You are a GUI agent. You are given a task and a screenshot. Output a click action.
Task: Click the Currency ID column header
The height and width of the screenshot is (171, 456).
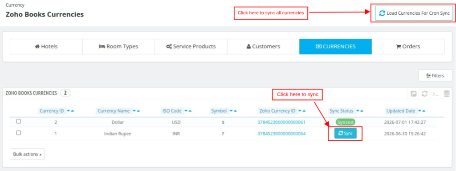coord(52,111)
